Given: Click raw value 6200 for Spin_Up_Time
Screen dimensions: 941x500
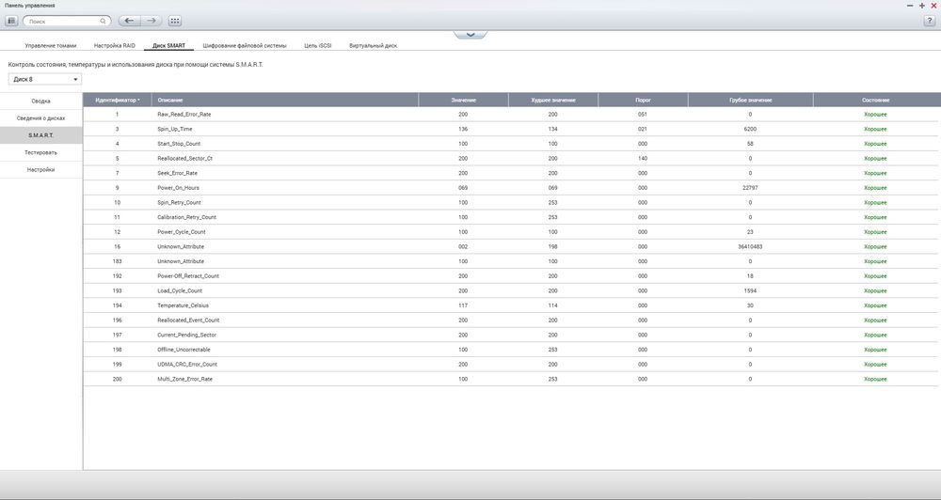Looking at the screenshot, I should point(750,129).
